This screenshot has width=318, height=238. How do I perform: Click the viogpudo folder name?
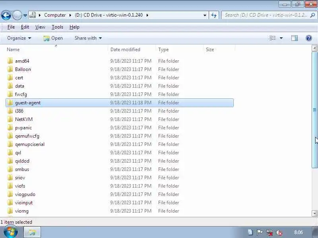pyautogui.click(x=25, y=194)
